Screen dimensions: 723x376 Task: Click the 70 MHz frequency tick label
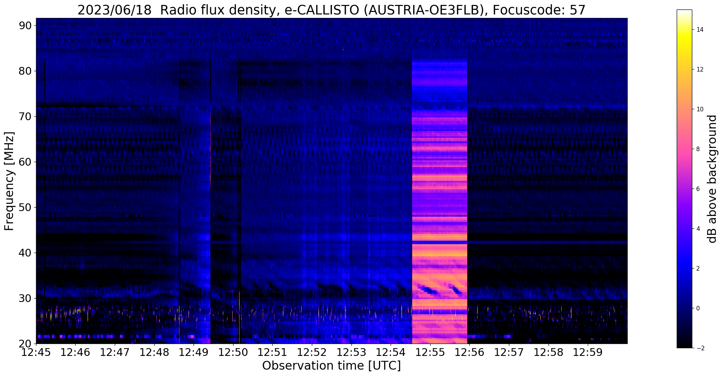(25, 116)
